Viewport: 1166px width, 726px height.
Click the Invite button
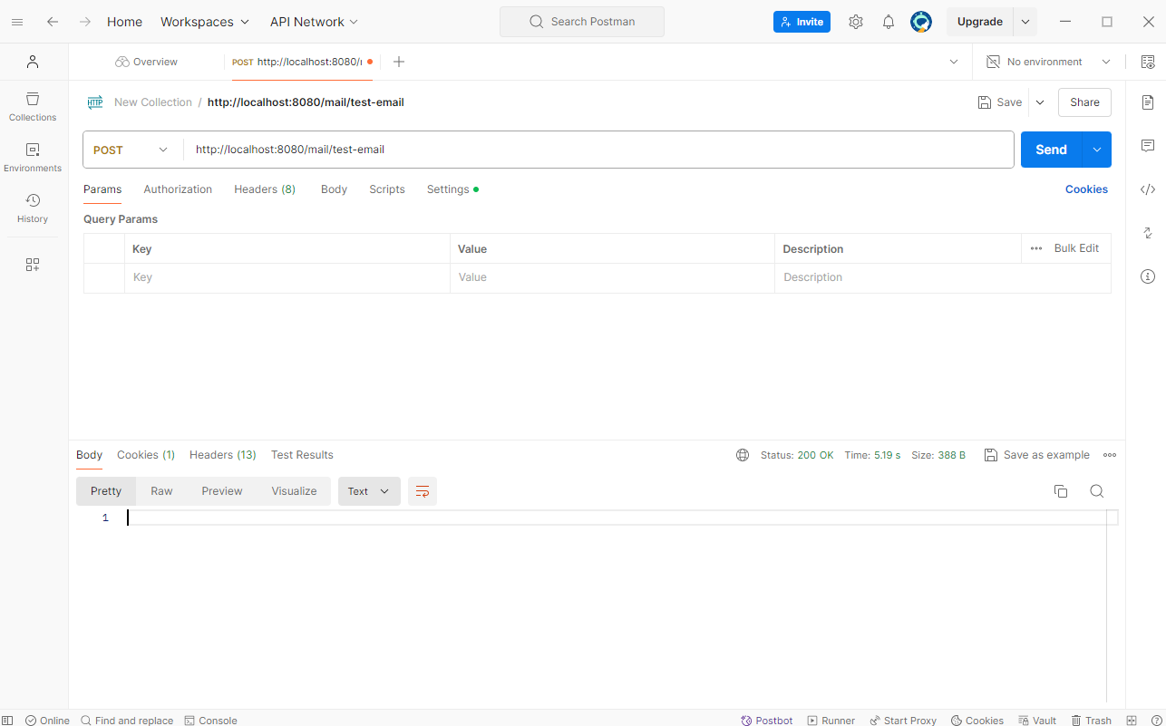coord(802,22)
